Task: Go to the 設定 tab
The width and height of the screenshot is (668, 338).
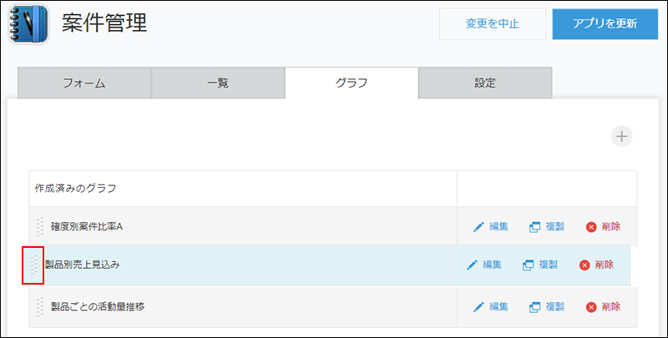Action: click(484, 83)
